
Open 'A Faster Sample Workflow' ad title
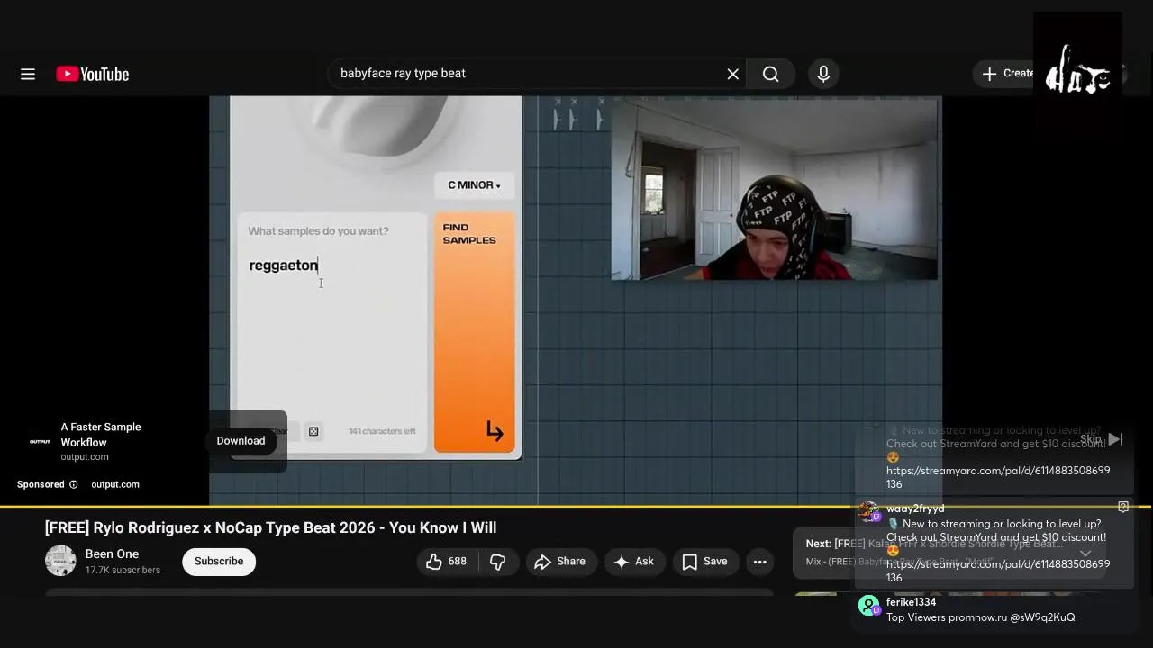coord(101,435)
